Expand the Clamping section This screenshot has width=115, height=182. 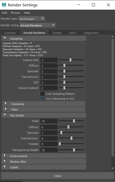pos(6,103)
